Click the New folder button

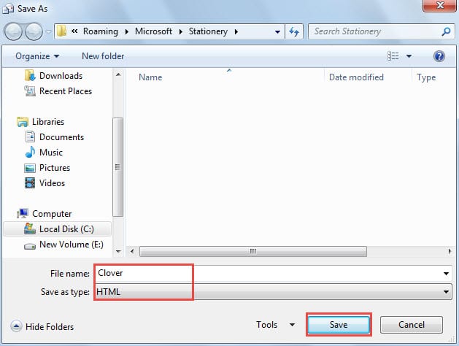pos(103,56)
